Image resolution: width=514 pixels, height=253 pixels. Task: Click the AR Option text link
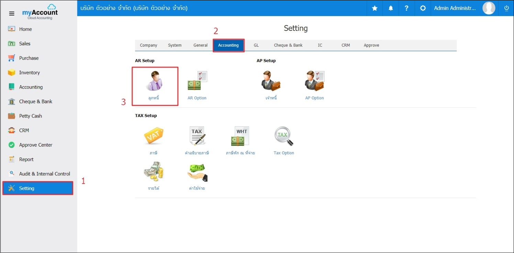[197, 98]
